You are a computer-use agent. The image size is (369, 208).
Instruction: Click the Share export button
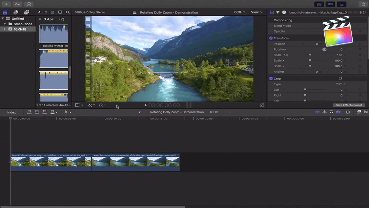click(x=363, y=4)
